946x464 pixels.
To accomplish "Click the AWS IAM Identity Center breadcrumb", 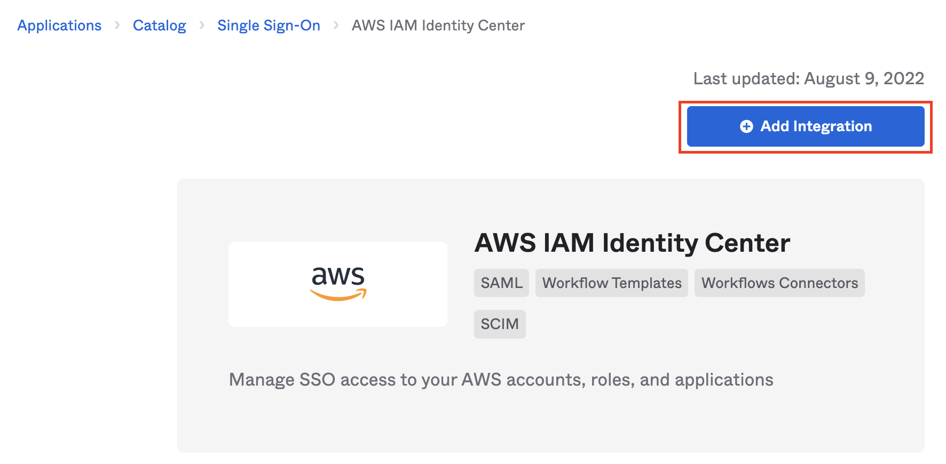I will point(438,25).
